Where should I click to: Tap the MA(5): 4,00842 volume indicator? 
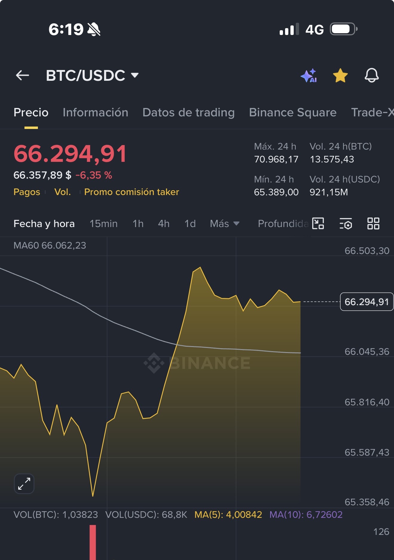pos(228,515)
